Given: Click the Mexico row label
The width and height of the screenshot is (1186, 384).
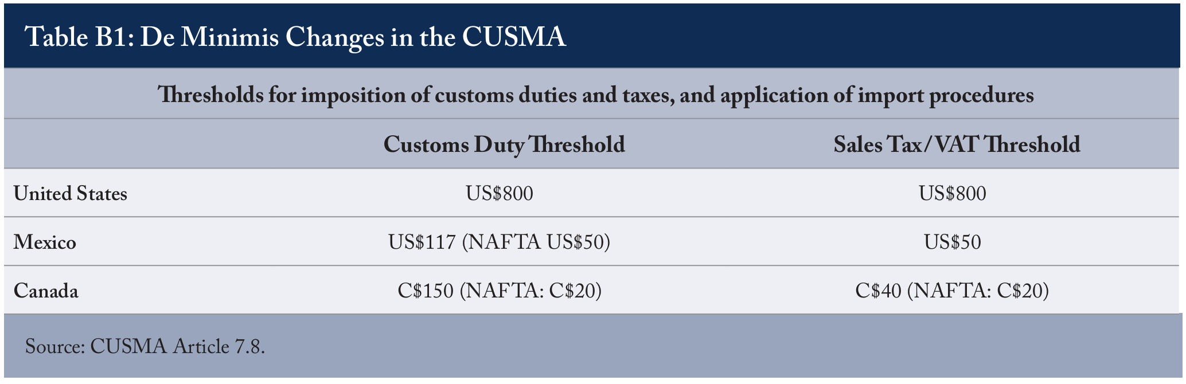Looking at the screenshot, I should 45,242.
